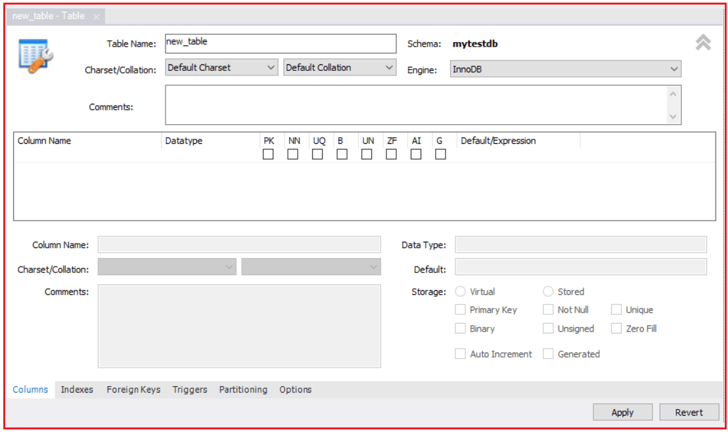Enable the Not Null option

click(549, 310)
